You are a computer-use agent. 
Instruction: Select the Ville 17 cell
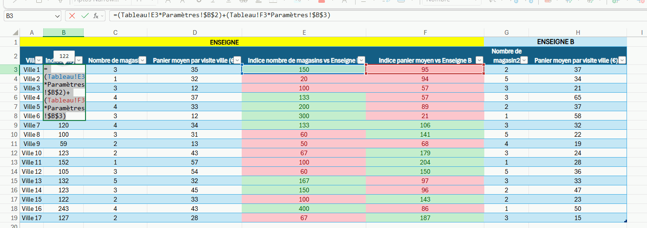[32, 218]
